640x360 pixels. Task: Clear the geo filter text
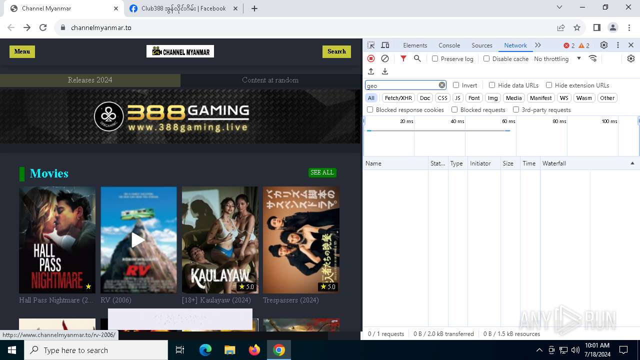click(x=442, y=85)
